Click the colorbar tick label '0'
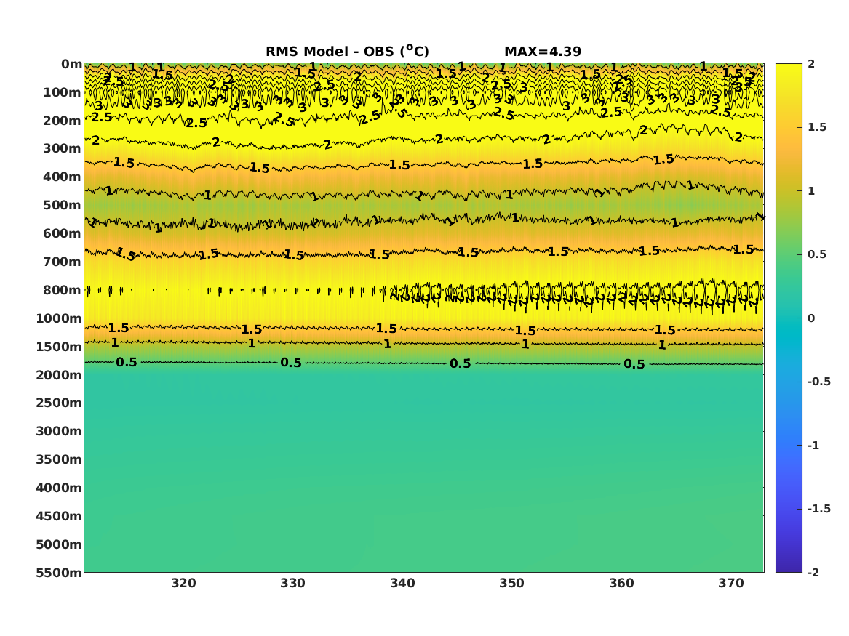This screenshot has width=849, height=636. [x=811, y=318]
